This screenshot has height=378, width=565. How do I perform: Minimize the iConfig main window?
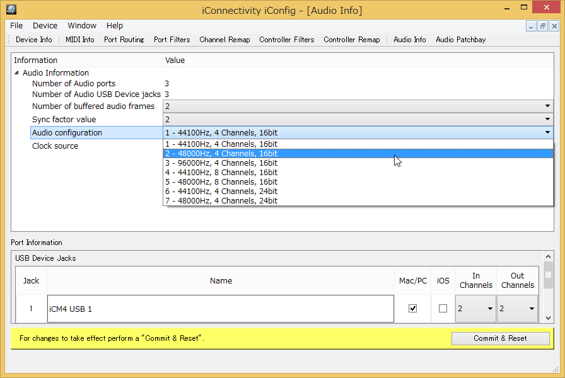pos(506,8)
